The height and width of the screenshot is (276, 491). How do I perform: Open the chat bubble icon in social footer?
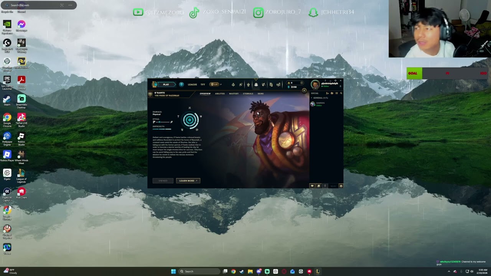pos(312,186)
